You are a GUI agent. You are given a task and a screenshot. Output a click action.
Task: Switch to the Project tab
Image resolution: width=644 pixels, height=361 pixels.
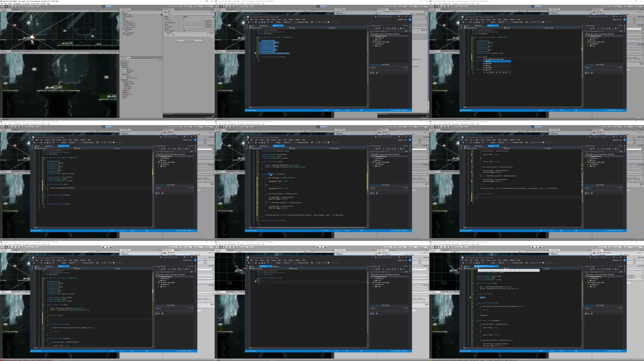123,57
